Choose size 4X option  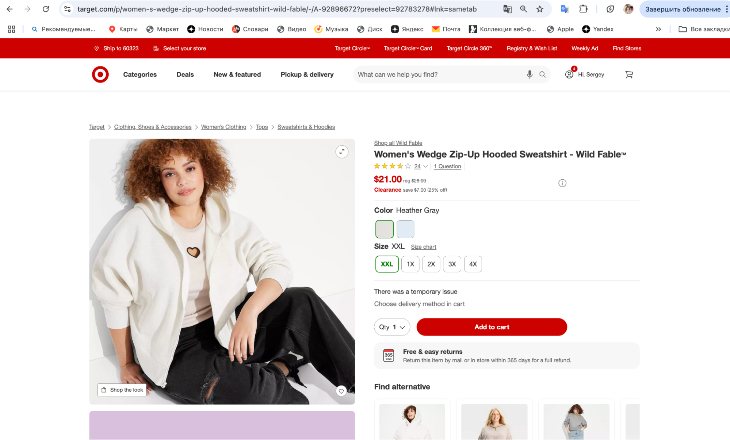pos(473,264)
